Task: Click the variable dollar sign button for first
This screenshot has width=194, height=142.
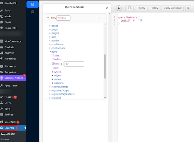Action: pos(61,64)
